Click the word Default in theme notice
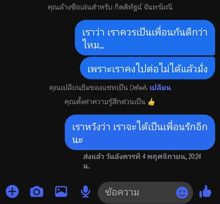 pos(138,88)
